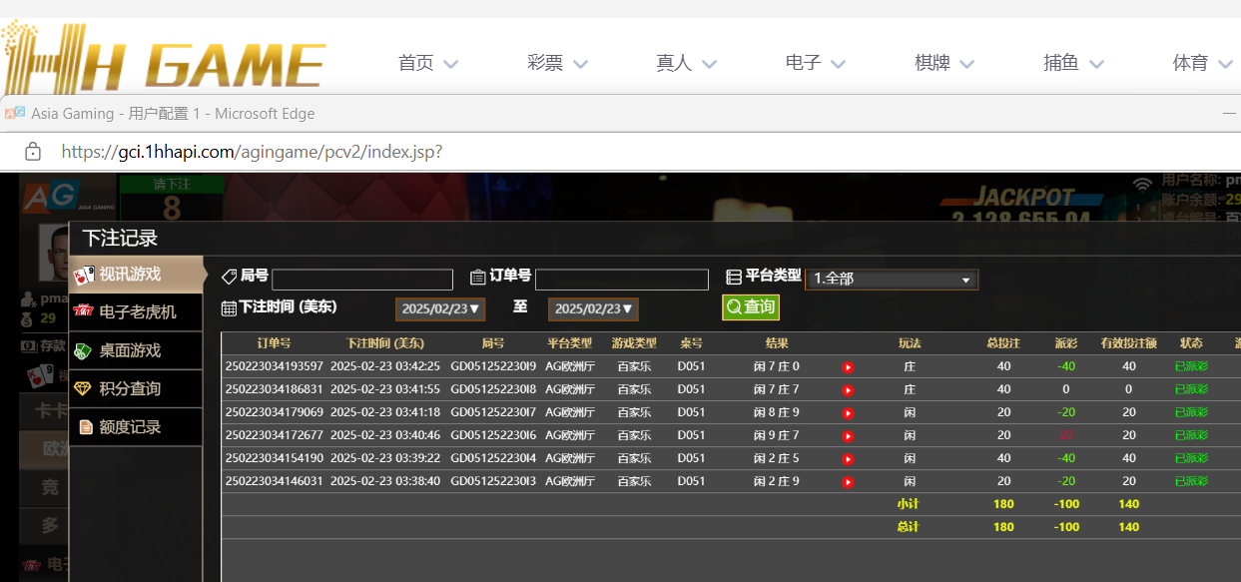Click the 局号 input field
This screenshot has width=1241, height=582.
(361, 280)
